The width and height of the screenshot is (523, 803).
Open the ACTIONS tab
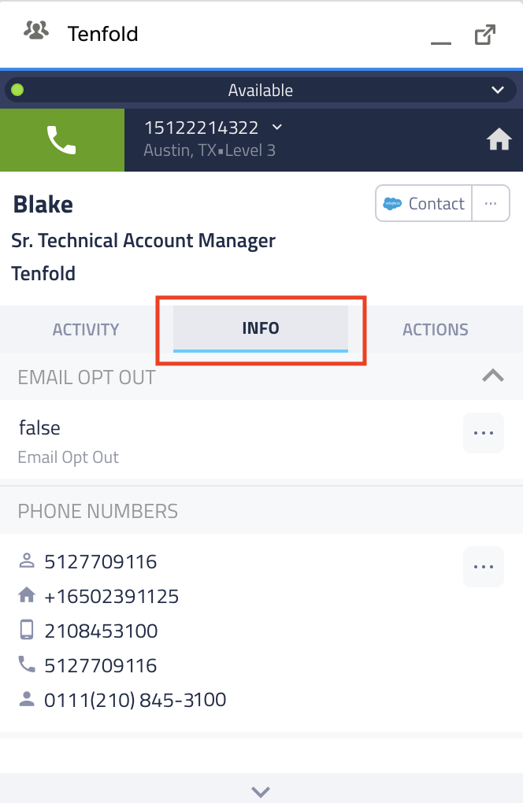coord(436,329)
